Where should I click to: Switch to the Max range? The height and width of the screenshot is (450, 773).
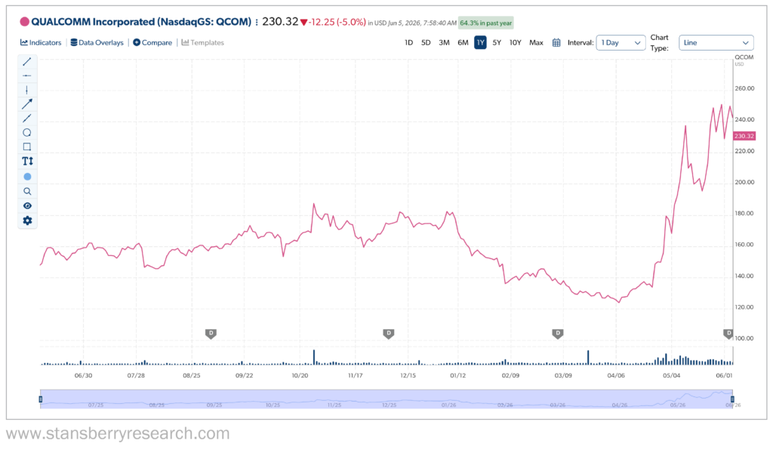point(537,43)
